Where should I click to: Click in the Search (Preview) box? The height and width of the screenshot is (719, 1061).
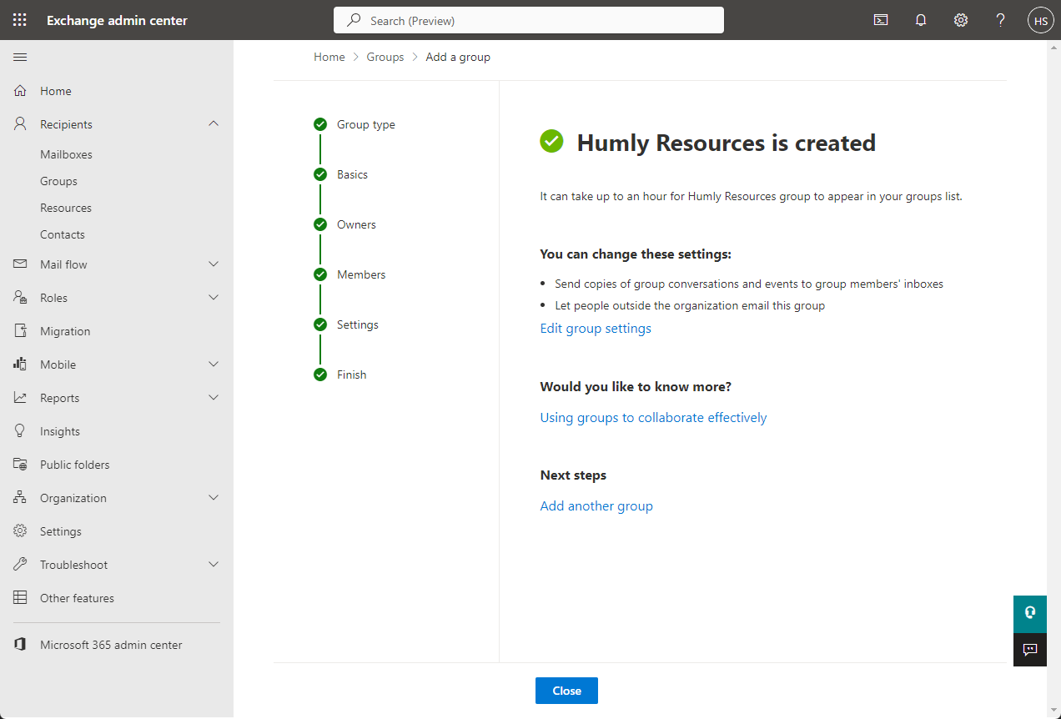[x=529, y=21]
